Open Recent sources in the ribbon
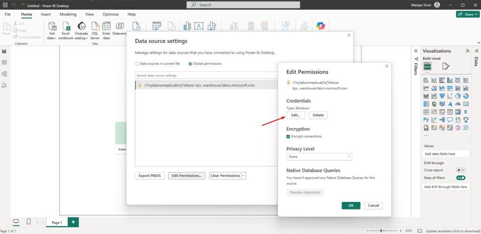 [136, 26]
